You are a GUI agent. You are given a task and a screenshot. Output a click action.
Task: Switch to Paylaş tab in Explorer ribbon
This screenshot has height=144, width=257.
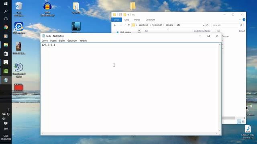pyautogui.click(x=137, y=20)
